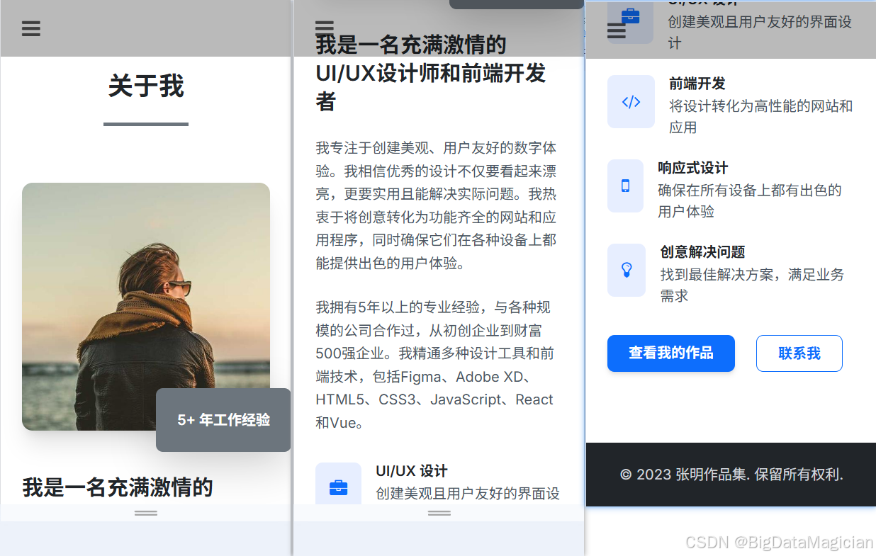Image resolution: width=876 pixels, height=556 pixels.
Task: Click the 关于我 heading
Action: coord(146,86)
